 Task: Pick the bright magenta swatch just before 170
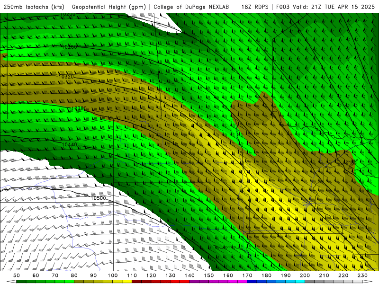pos(242,282)
